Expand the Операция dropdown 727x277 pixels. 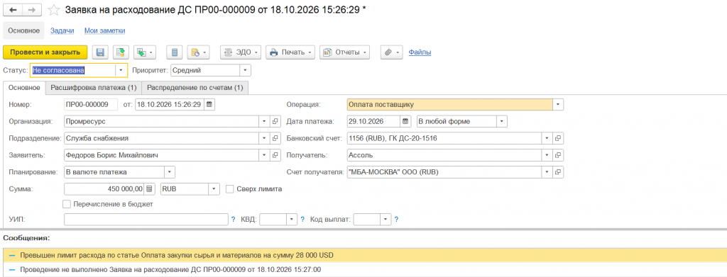tap(558, 105)
